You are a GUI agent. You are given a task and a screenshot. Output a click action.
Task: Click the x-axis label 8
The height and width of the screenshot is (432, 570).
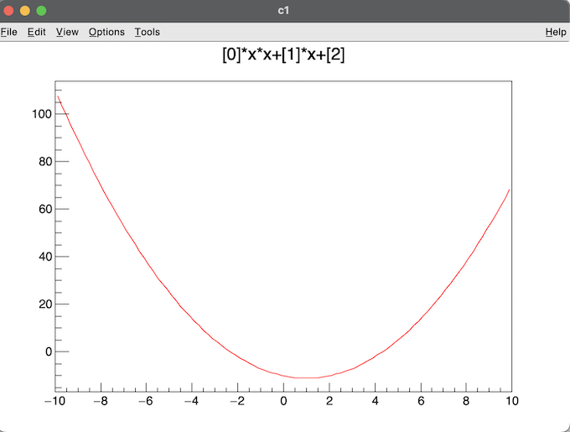466,401
